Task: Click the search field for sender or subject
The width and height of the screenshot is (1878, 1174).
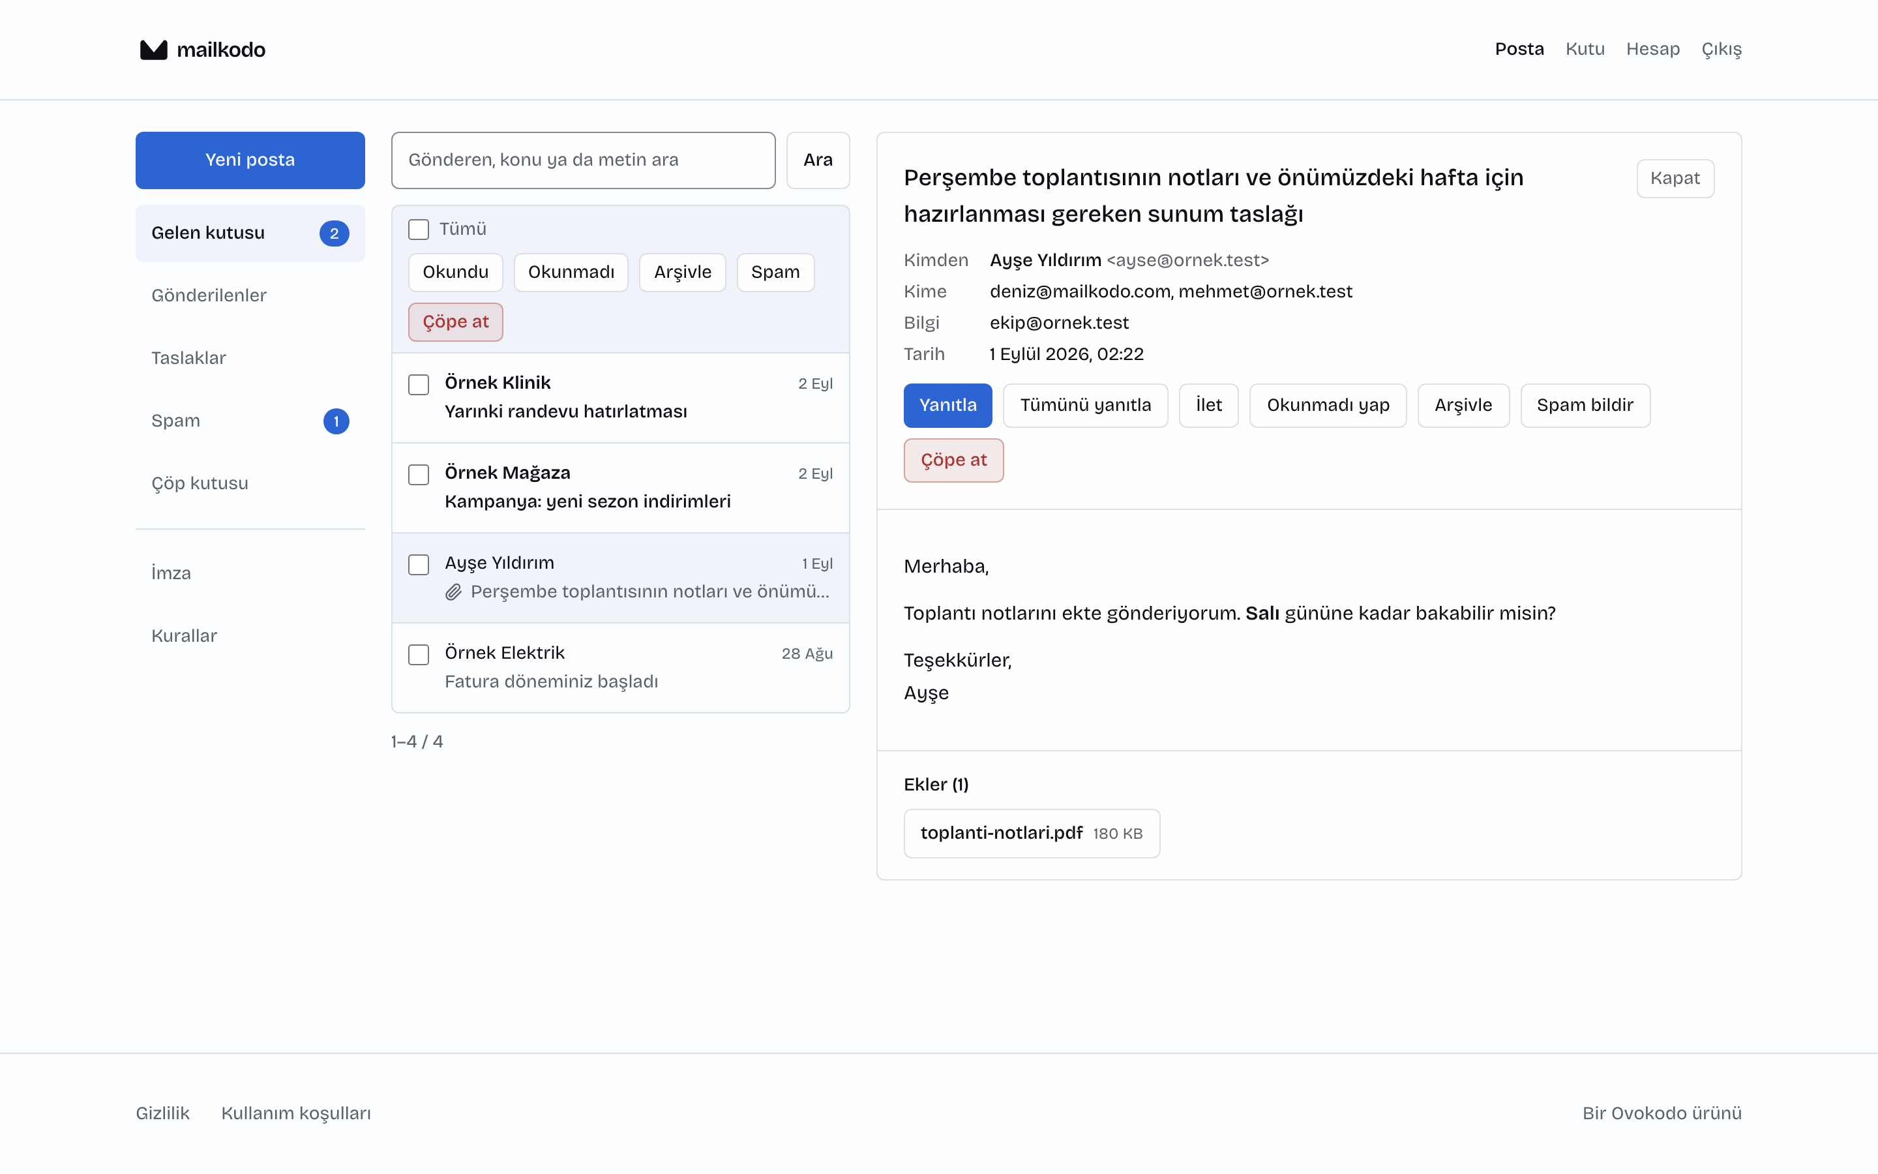Action: (584, 160)
